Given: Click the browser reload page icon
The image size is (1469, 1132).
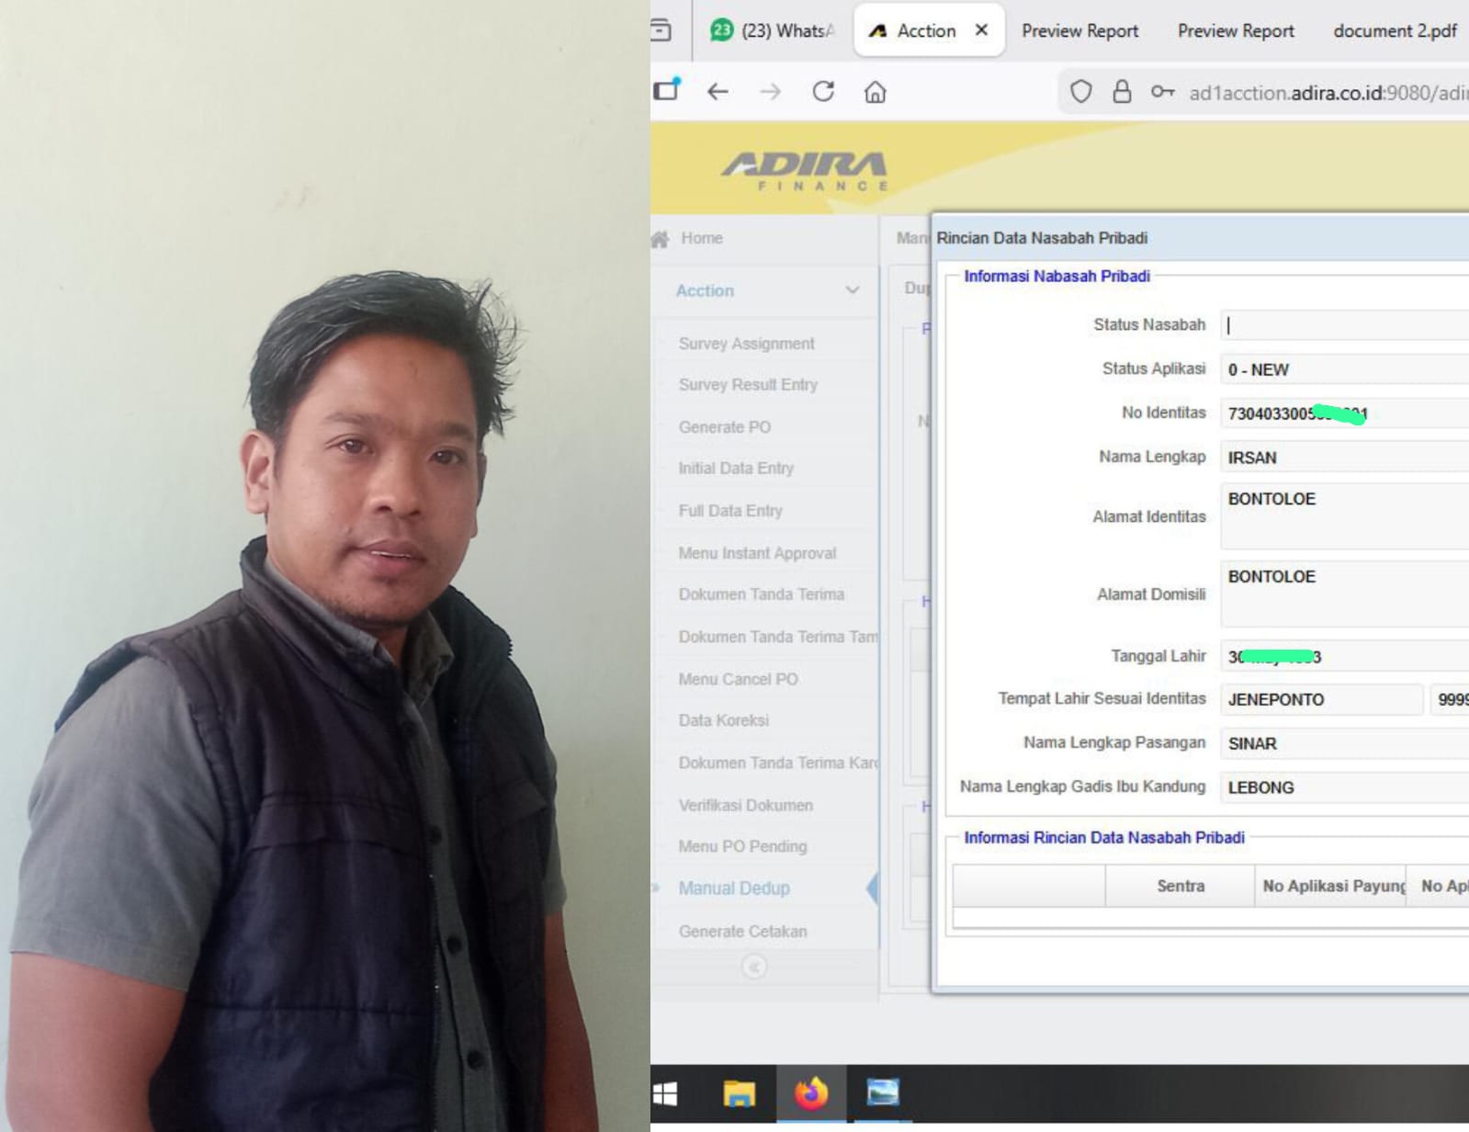Looking at the screenshot, I should 823,92.
